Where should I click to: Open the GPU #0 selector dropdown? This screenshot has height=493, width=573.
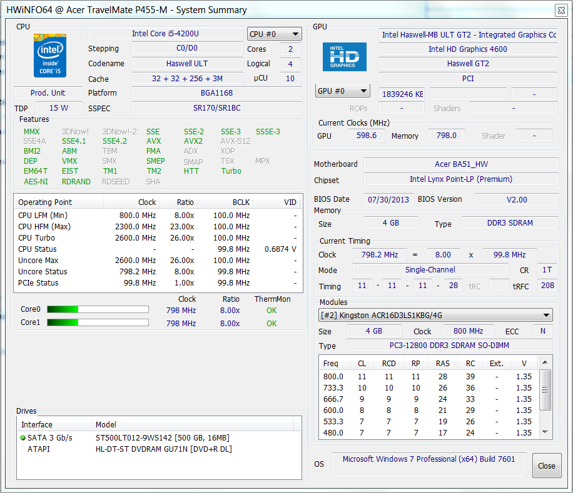tap(342, 91)
